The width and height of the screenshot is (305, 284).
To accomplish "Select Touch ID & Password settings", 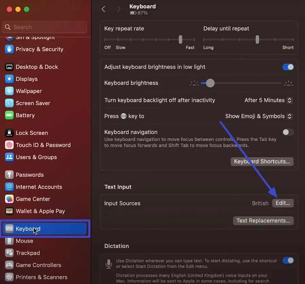I will 43,145.
